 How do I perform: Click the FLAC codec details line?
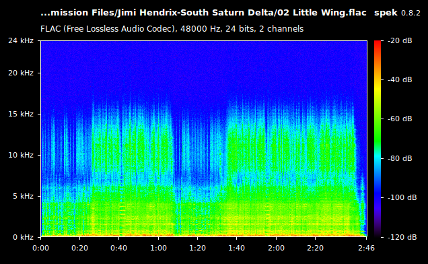pos(172,29)
